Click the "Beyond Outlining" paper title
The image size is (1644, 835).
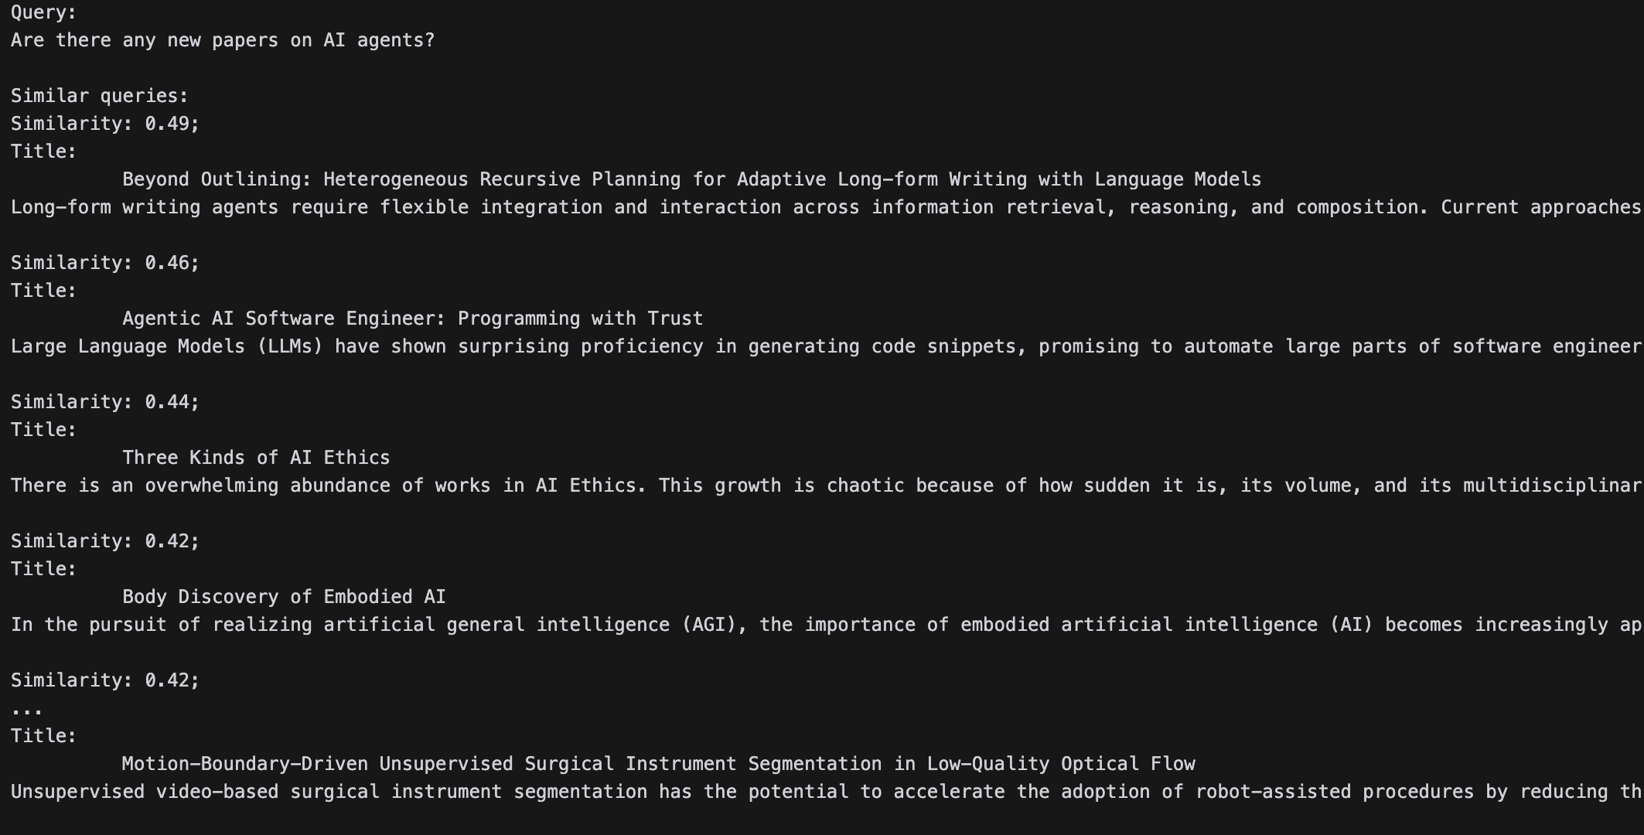(x=691, y=179)
